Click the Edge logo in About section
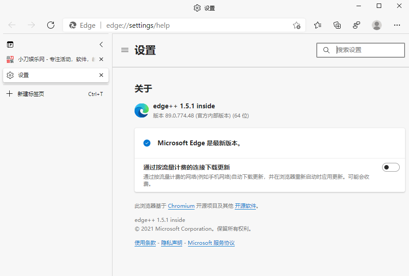Image resolution: width=409 pixels, height=276 pixels. [142, 110]
